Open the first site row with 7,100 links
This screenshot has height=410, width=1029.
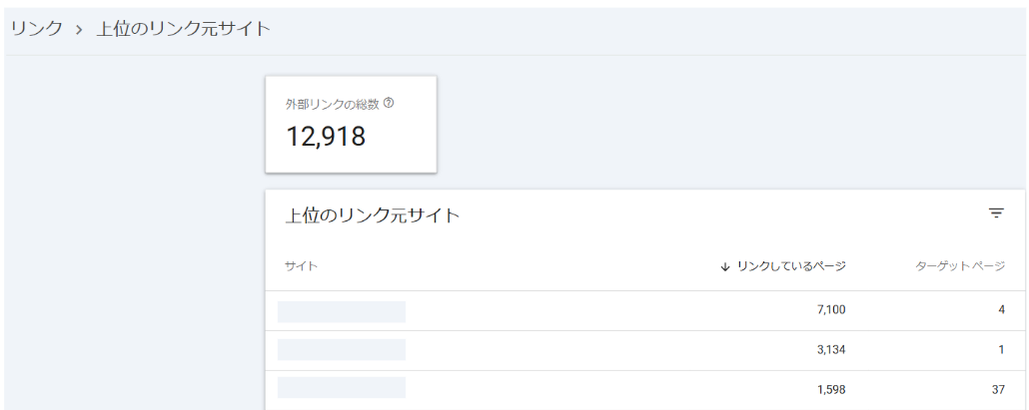click(x=342, y=310)
